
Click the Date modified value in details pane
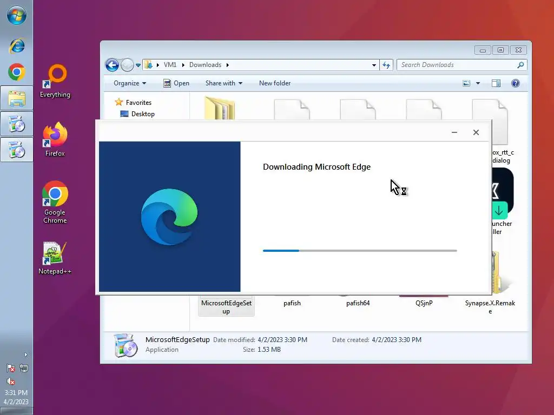(282, 340)
